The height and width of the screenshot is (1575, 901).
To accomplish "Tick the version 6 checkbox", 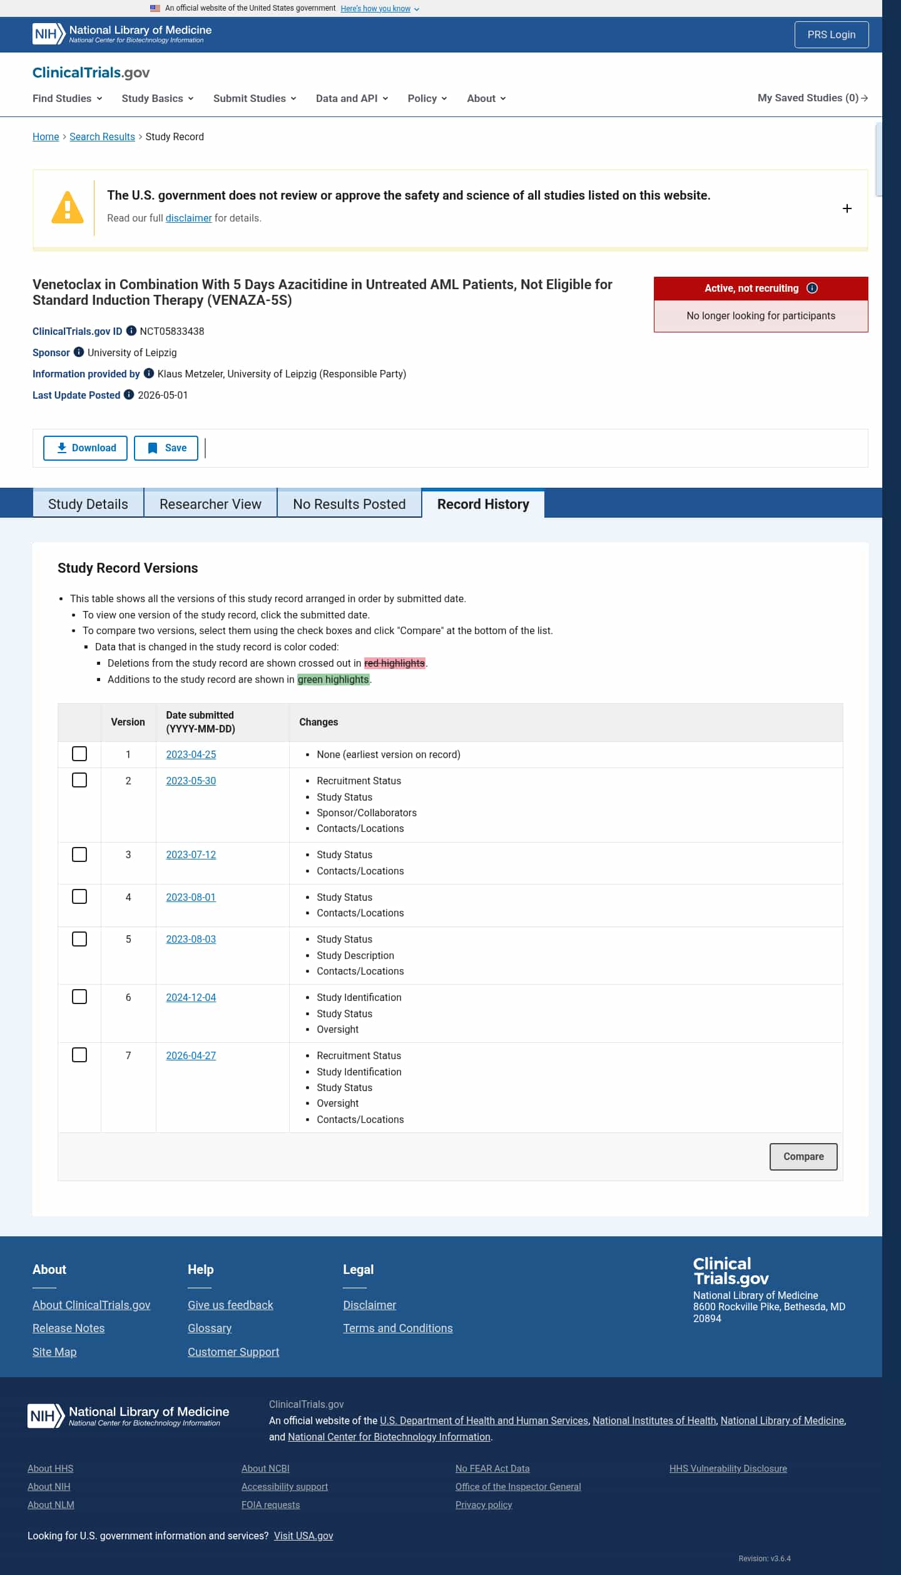I will (x=79, y=997).
